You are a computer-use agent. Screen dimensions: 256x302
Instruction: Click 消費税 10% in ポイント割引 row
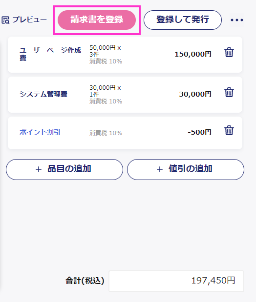[106, 133]
